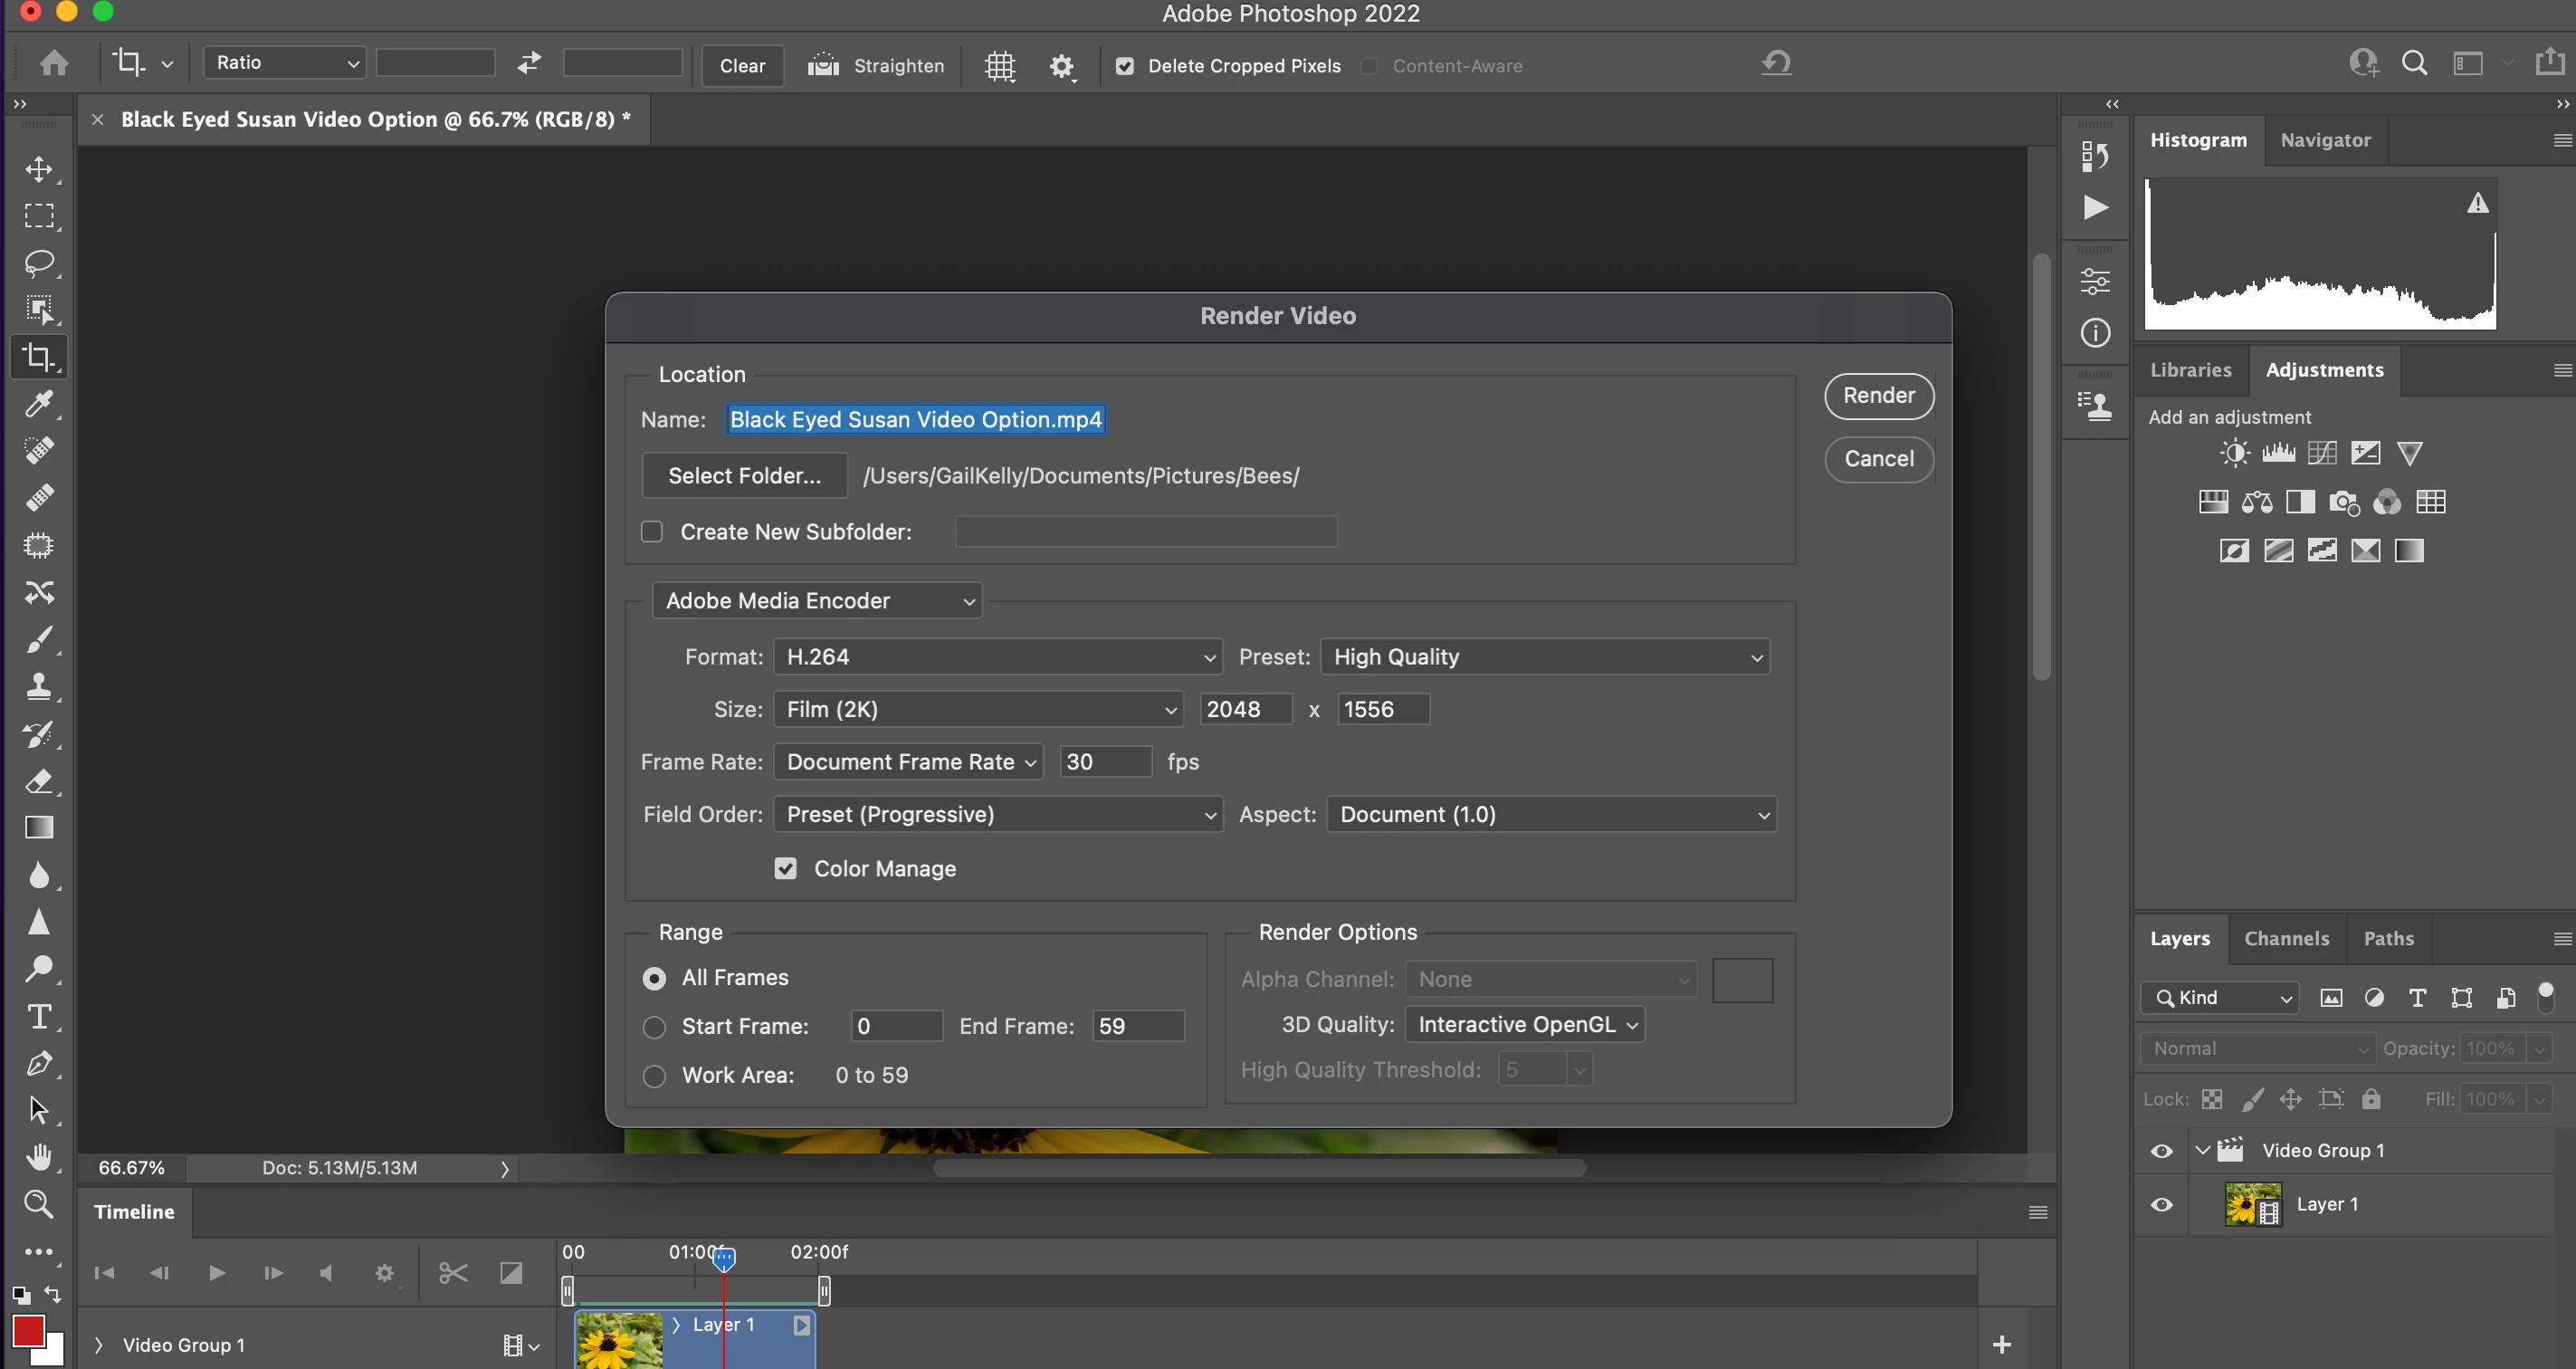
Task: Click the red foreground color swatch
Action: click(27, 1330)
